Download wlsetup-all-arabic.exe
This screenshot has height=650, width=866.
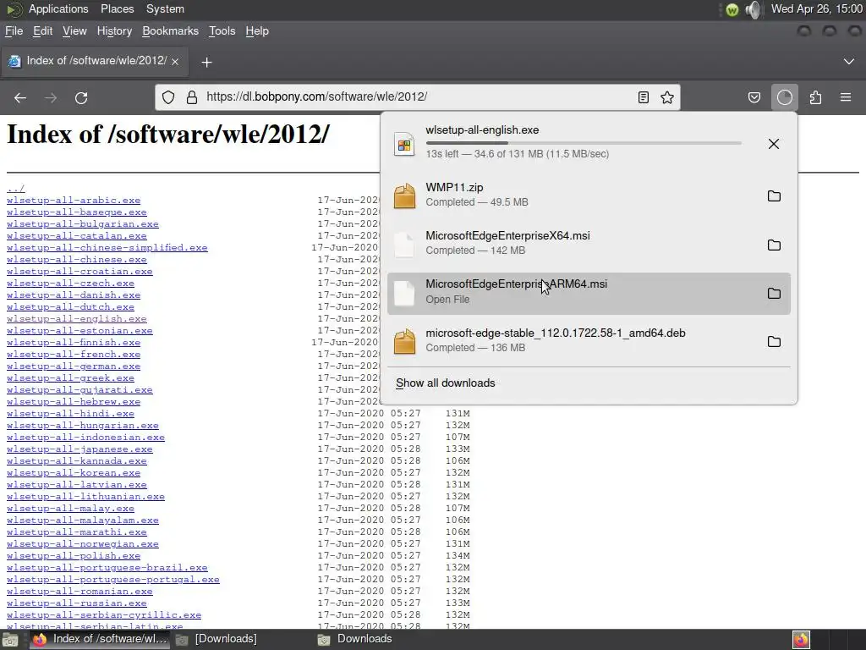coord(74,200)
